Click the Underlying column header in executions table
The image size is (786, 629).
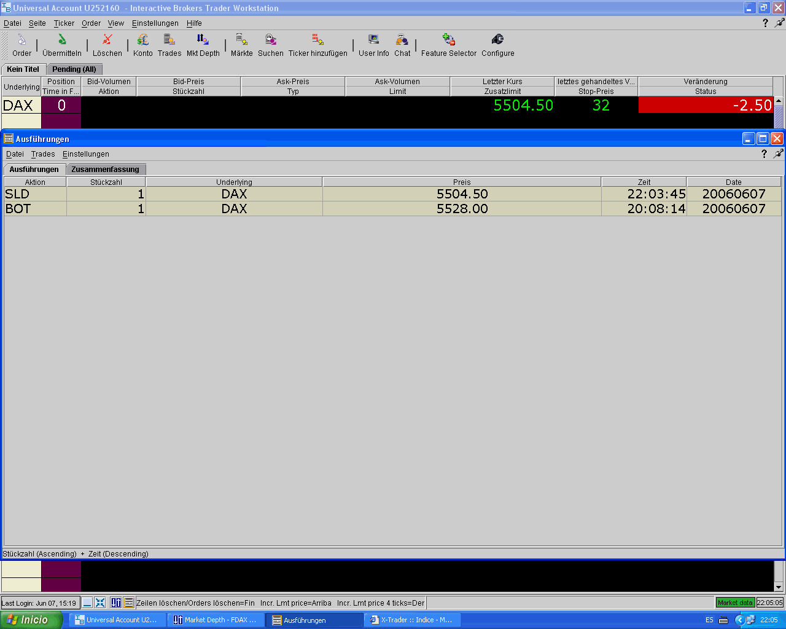click(234, 182)
